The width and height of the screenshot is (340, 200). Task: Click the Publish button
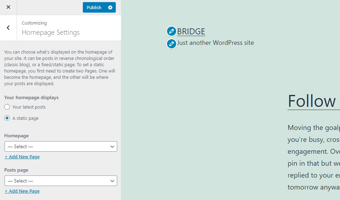94,7
